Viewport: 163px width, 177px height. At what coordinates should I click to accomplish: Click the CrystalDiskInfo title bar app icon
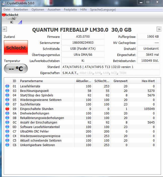(x=4, y=3)
